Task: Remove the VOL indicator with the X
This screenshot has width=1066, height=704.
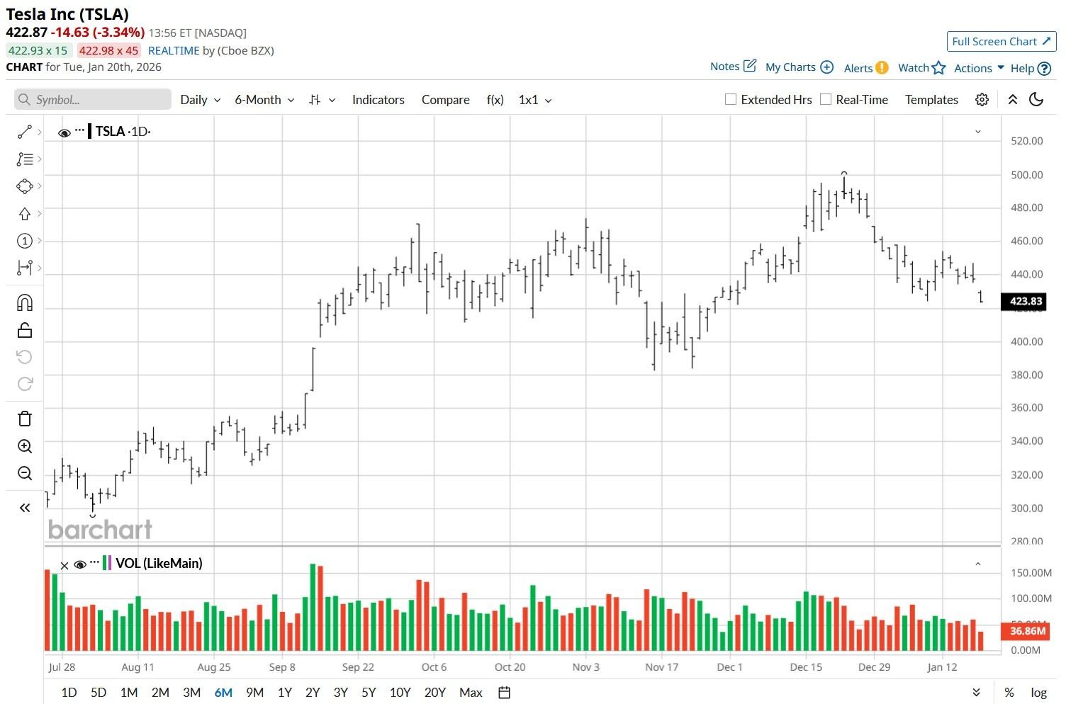Action: 64,565
